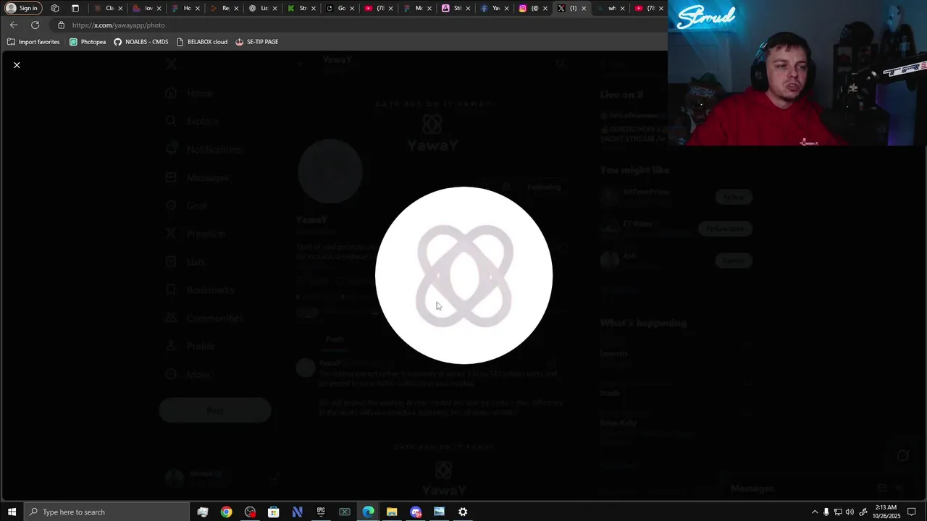927x521 pixels.
Task: Close the enlarged profile photo viewer
Action: point(17,65)
